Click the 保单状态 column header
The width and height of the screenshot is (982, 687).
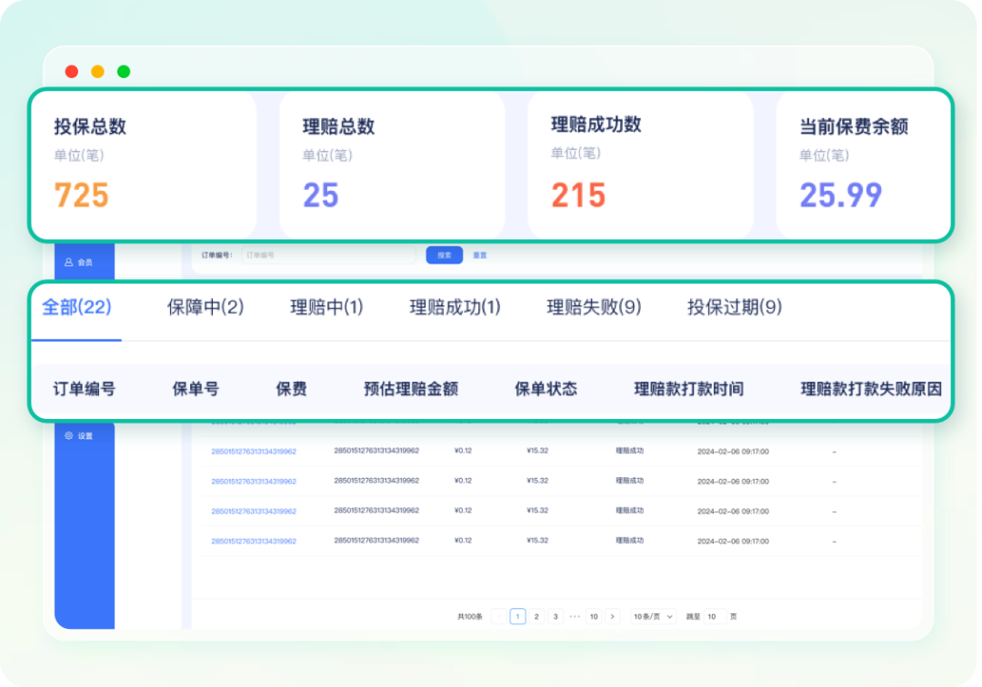coord(546,389)
